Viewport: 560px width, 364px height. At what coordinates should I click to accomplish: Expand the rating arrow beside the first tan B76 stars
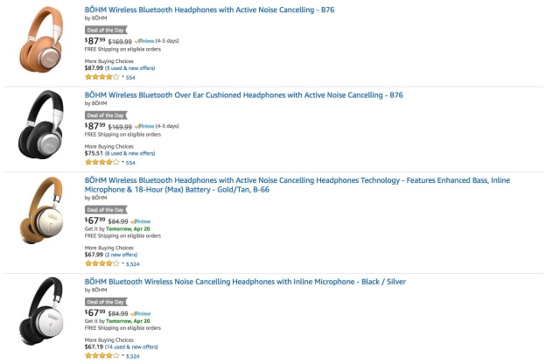coord(122,77)
